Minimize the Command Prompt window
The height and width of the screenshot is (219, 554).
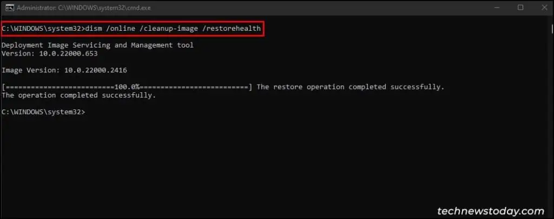(497, 8)
